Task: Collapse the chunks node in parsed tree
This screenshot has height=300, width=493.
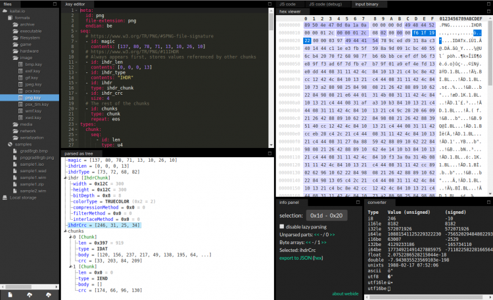Action: point(64,232)
